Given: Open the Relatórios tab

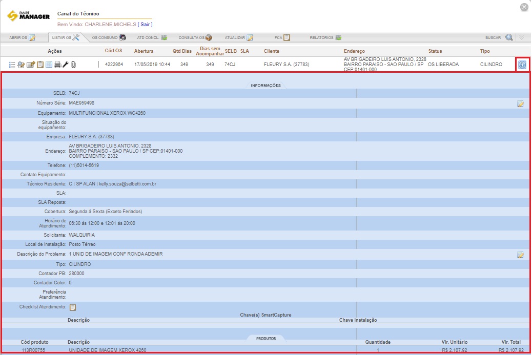Looking at the screenshot, I should (325, 37).
